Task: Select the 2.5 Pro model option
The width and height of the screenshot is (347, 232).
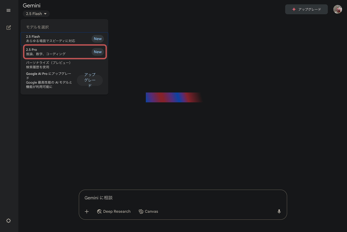Action: [55, 52]
